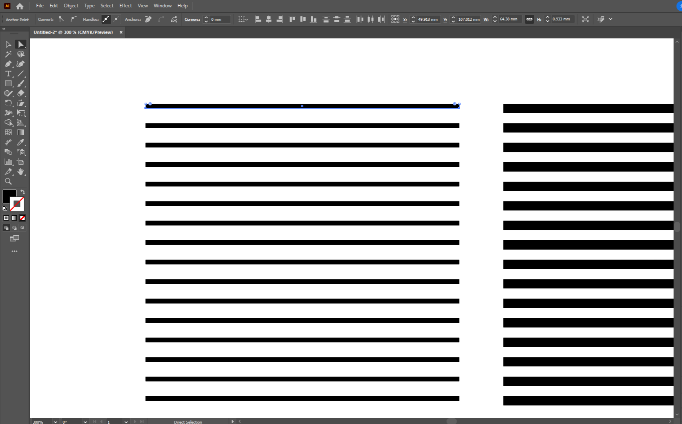Expand the control bar options chevron
Viewport: 682px width, 424px height.
tap(611, 19)
